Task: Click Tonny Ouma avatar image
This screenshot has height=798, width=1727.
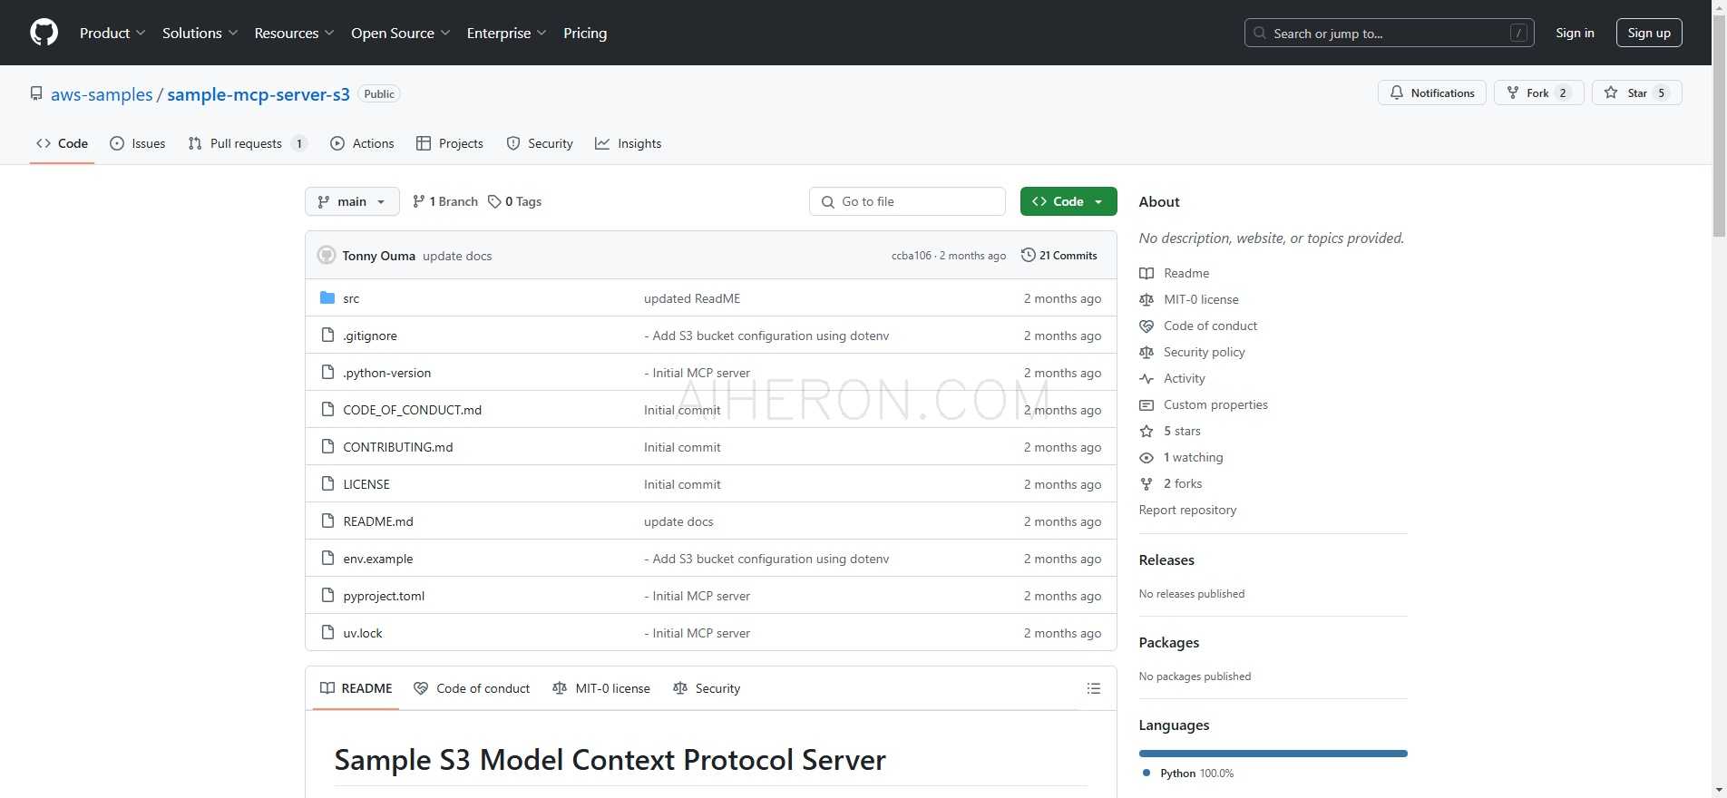Action: click(327, 256)
